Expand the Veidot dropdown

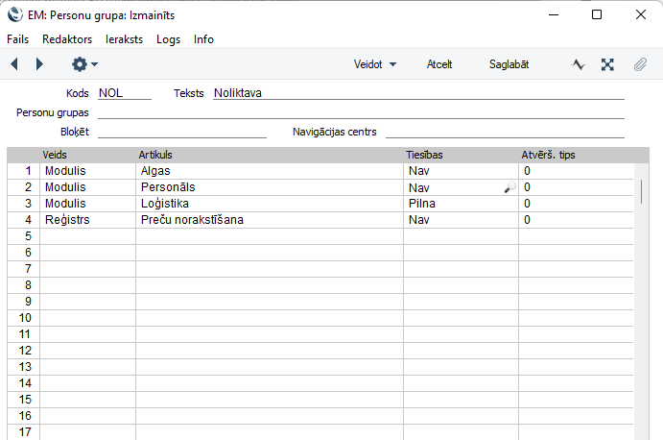point(374,64)
